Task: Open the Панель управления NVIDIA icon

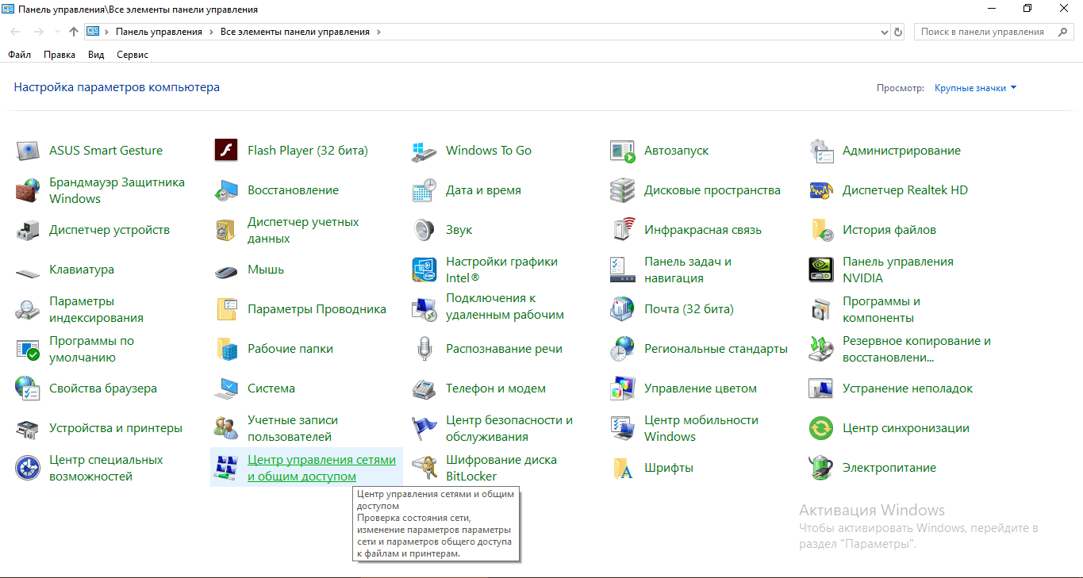Action: 822,270
